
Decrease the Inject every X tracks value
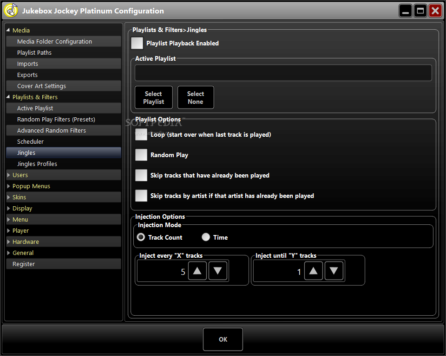[217, 271]
